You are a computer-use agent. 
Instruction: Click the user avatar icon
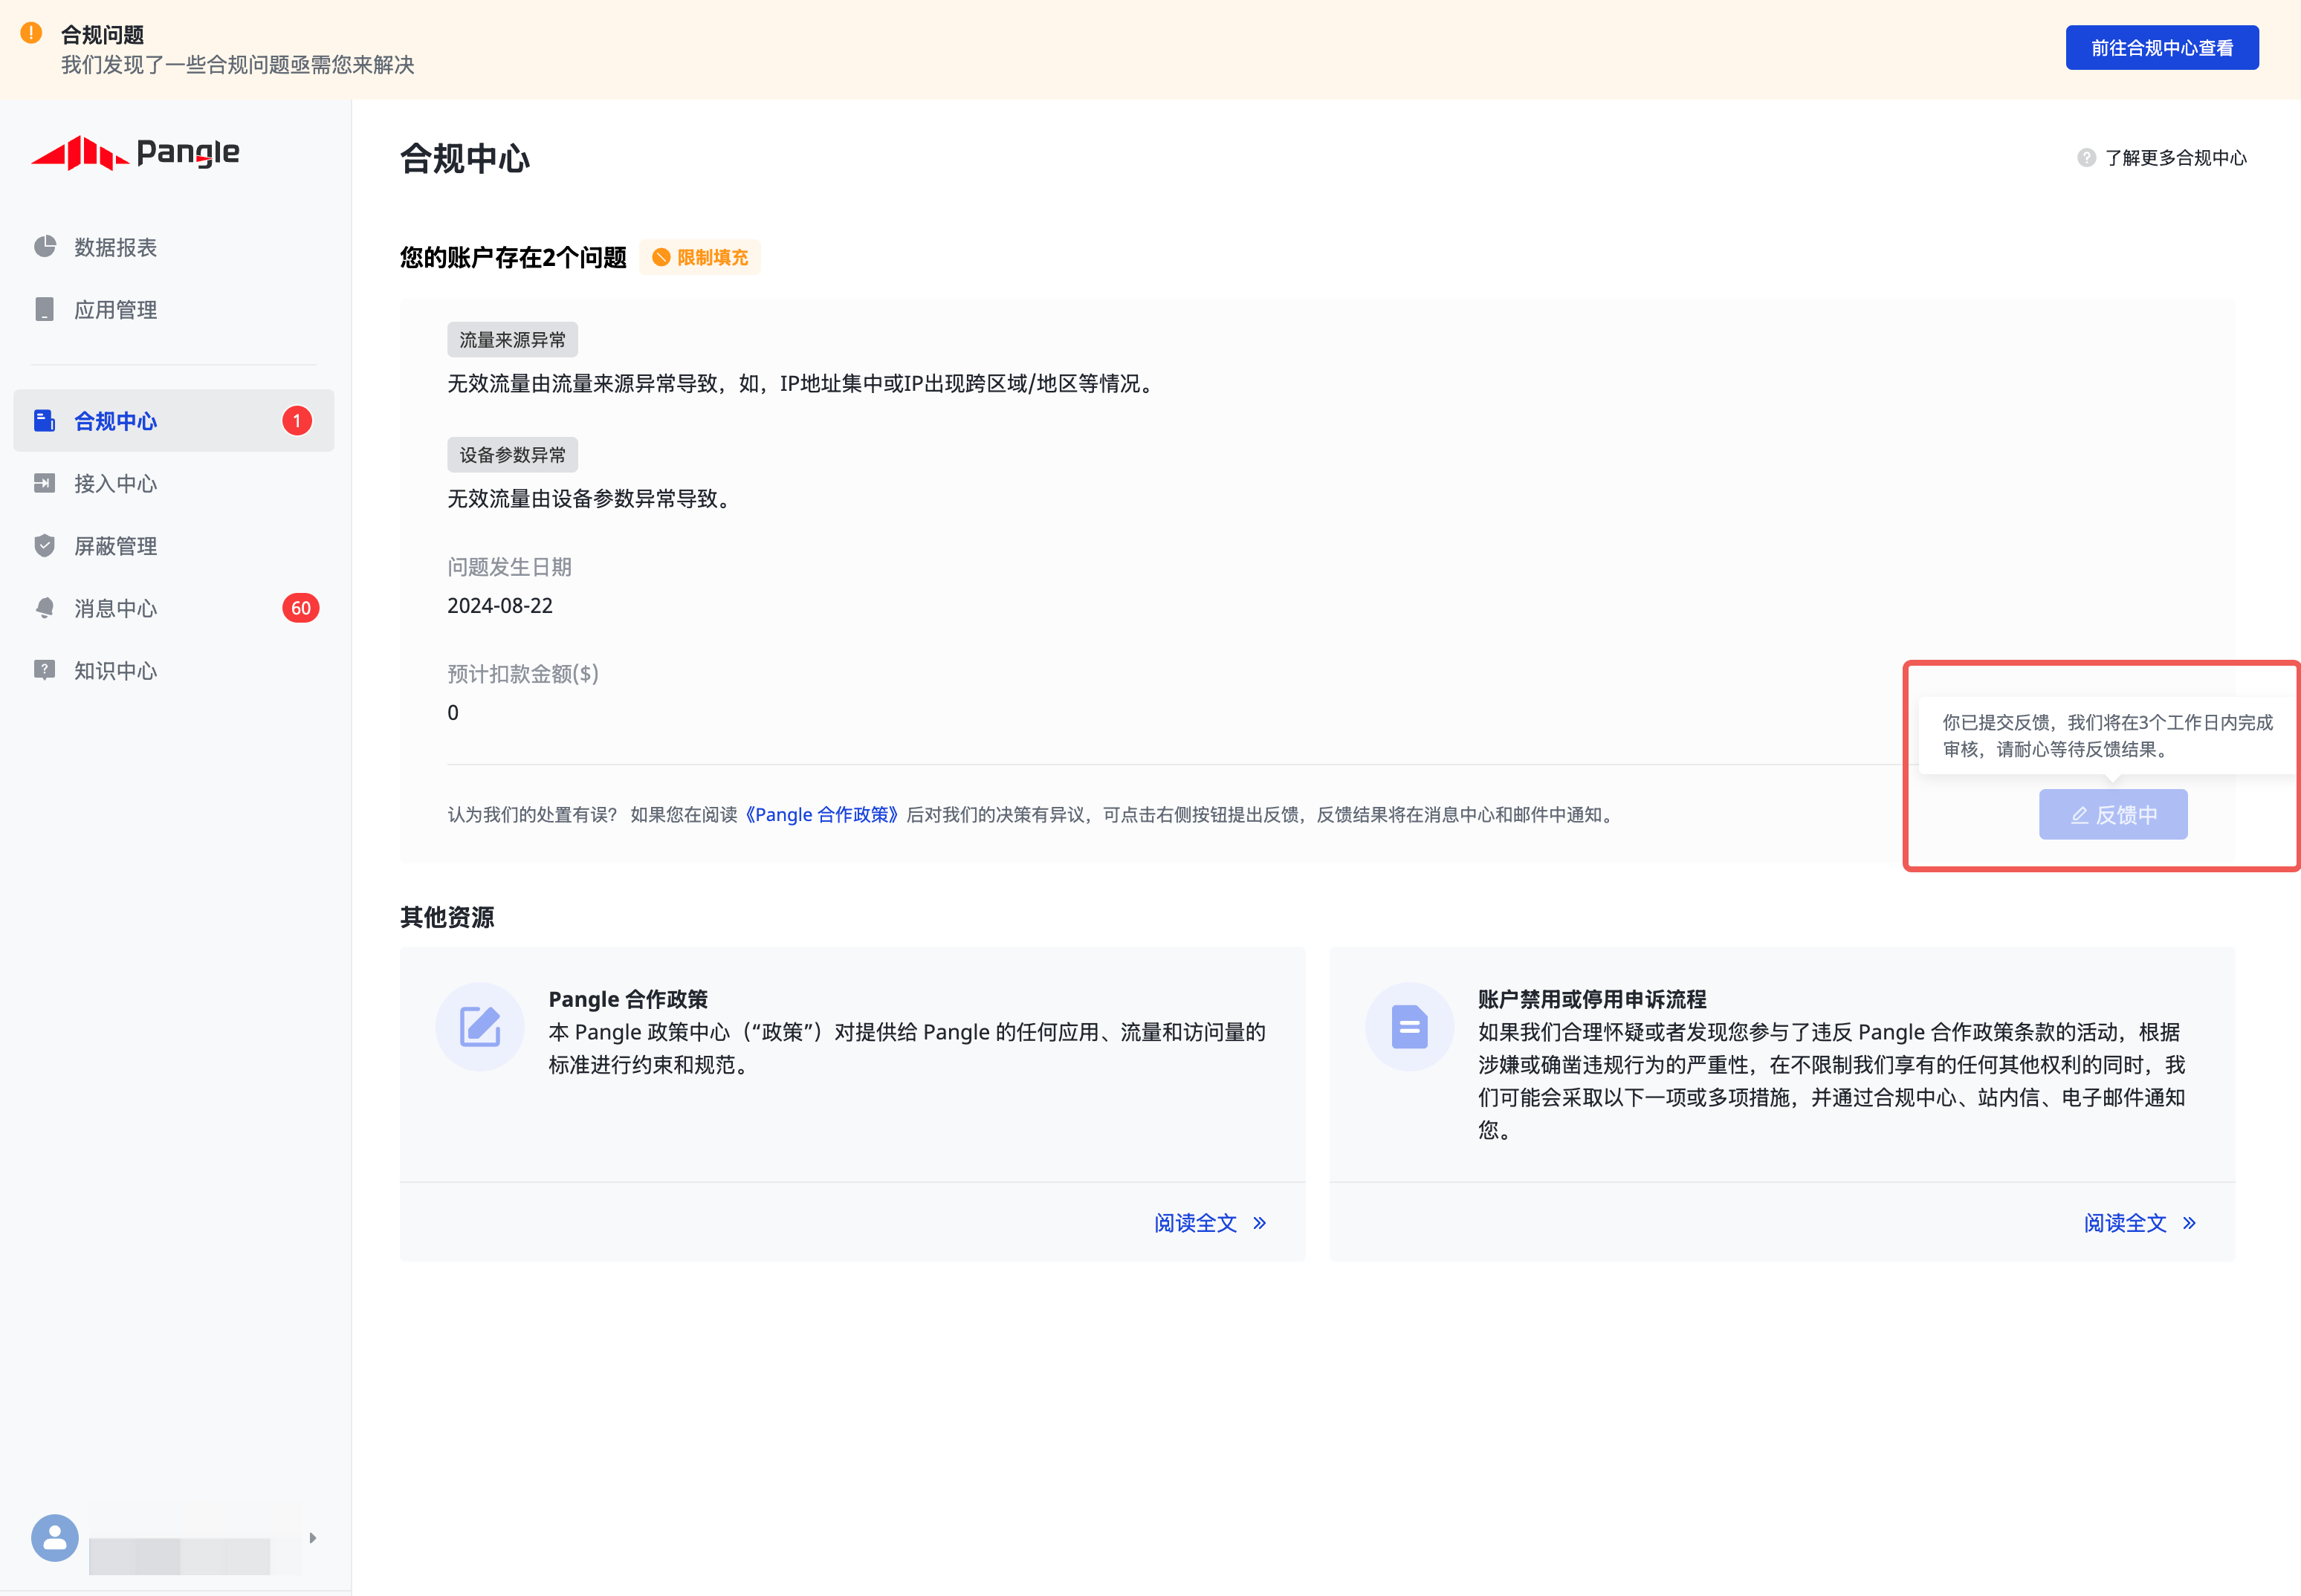tap(55, 1538)
